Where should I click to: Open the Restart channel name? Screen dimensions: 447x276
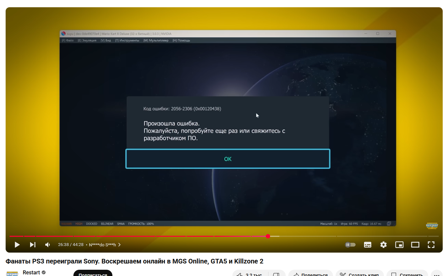pos(31,272)
